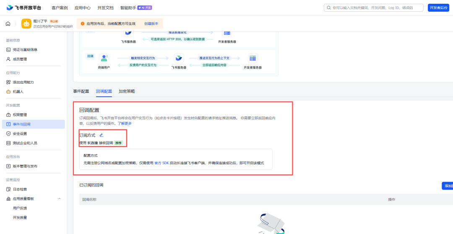
Task: Open the 官方 SDK link
Action: coord(161,163)
